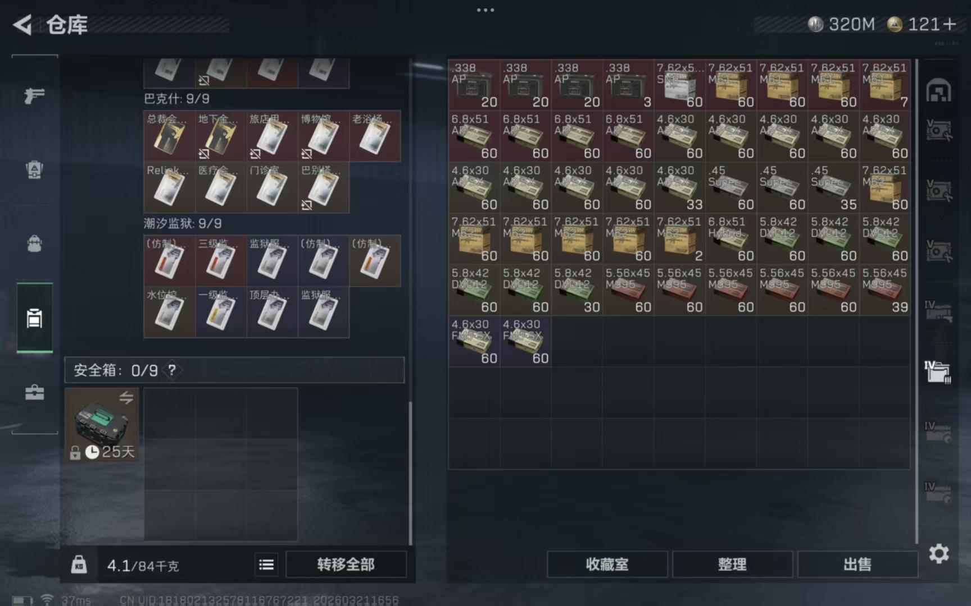The height and width of the screenshot is (606, 971).
Task: Click the key card panel scrollbar
Action: coord(410,472)
